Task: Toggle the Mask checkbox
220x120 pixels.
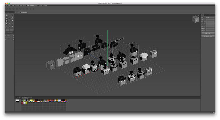Action: [13, 40]
